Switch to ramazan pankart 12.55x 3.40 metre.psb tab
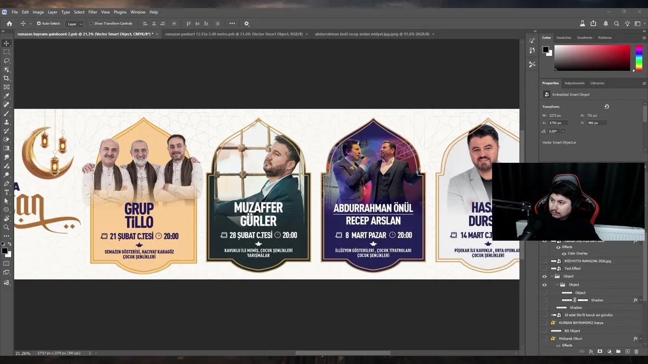This screenshot has height=364, width=648. (234, 34)
